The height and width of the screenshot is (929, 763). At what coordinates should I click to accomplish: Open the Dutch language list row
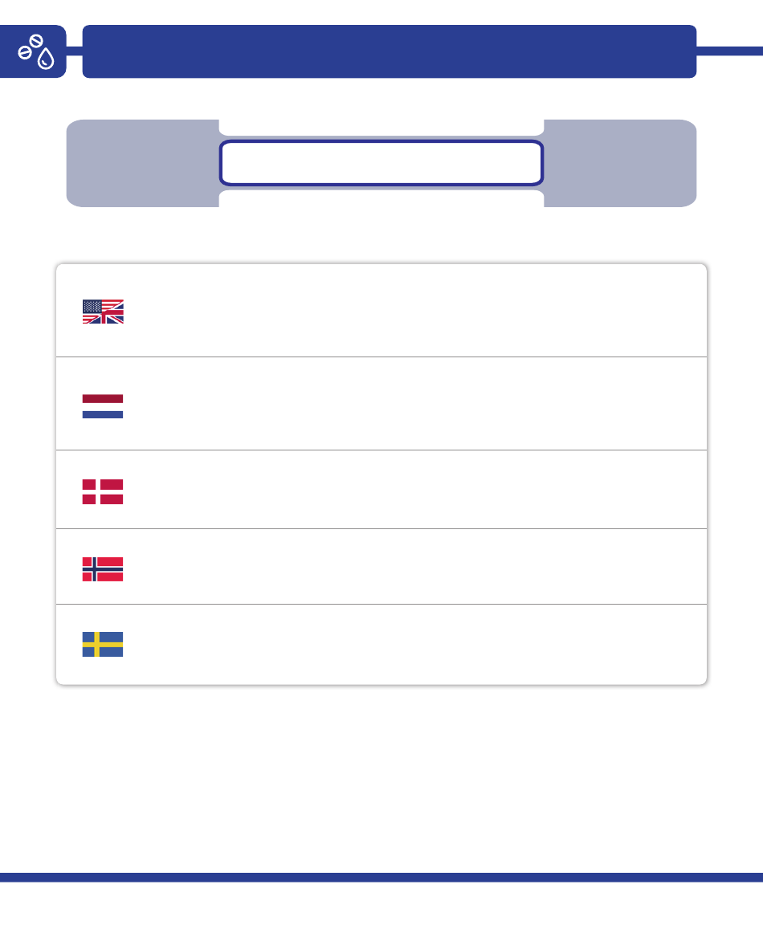(x=381, y=403)
